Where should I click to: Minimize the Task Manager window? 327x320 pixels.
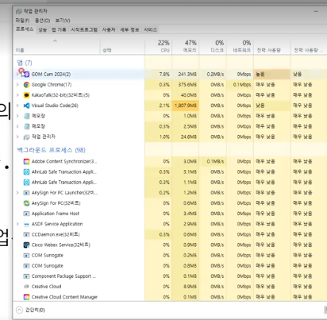click(316, 11)
